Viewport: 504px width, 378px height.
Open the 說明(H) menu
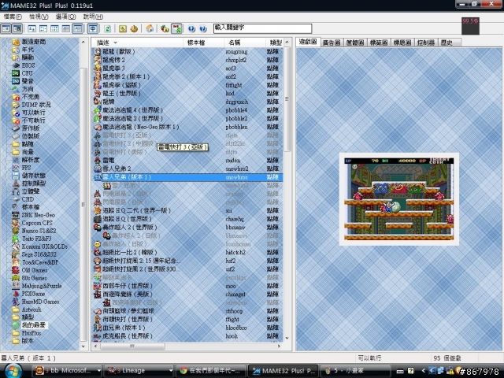93,17
